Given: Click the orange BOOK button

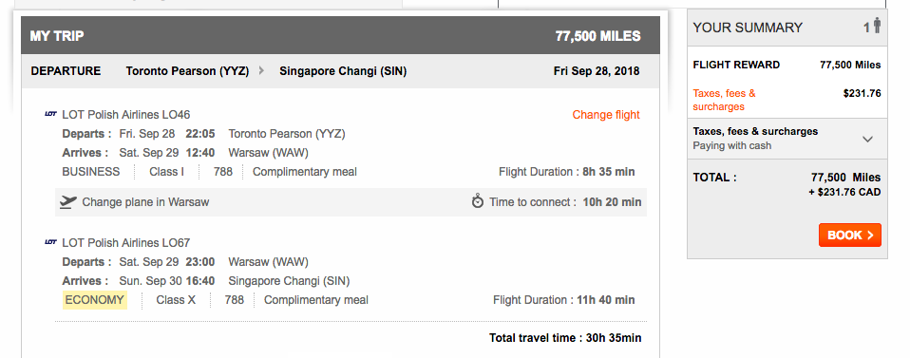Looking at the screenshot, I should [x=849, y=235].
